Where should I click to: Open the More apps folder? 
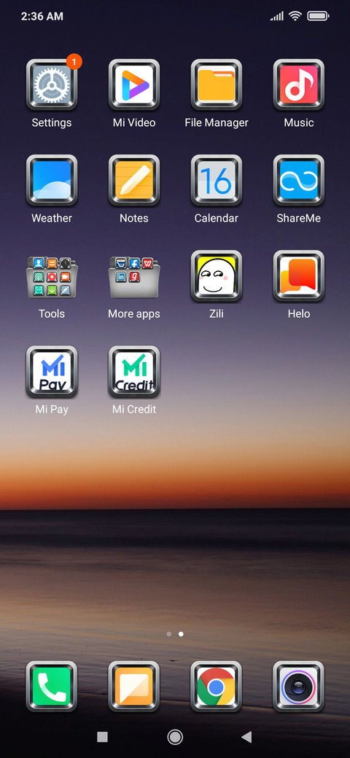point(134,277)
